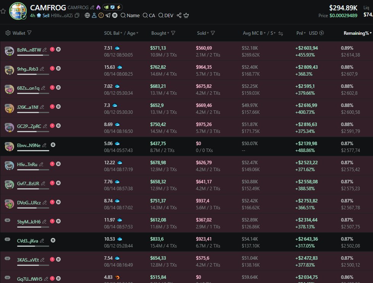The image size is (373, 283).
Task: Open the blue person profile icon in header
Action: tap(94, 16)
